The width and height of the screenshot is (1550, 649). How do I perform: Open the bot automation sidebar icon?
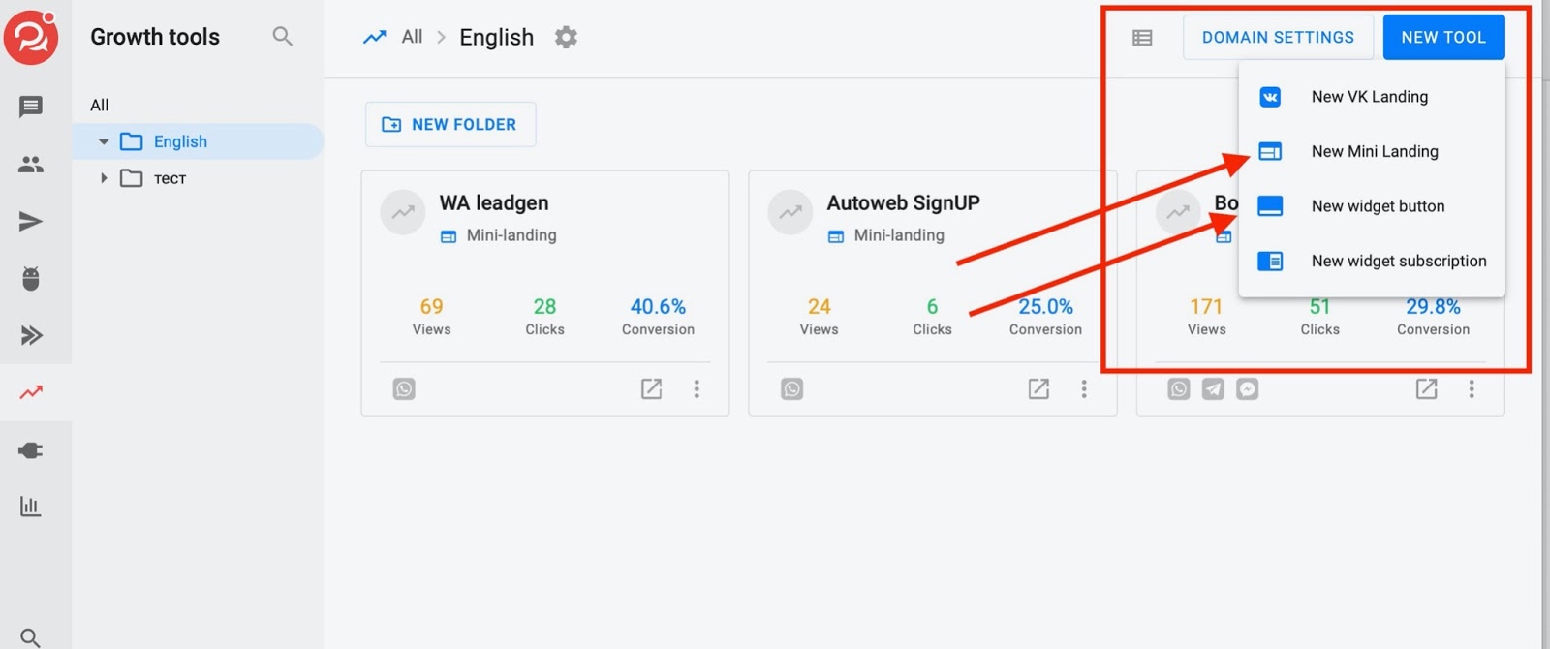pos(31,279)
